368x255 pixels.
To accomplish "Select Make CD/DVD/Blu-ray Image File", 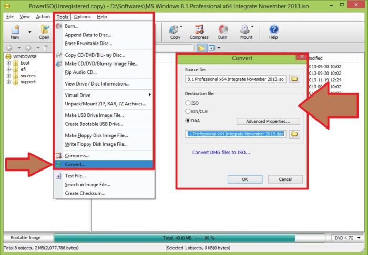I will 104,63.
